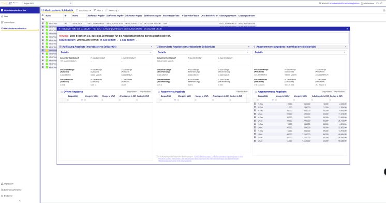Click the back arrow before Angenommene Angebote heading
Viewport: 386px width, 203px height.
click(254, 47)
